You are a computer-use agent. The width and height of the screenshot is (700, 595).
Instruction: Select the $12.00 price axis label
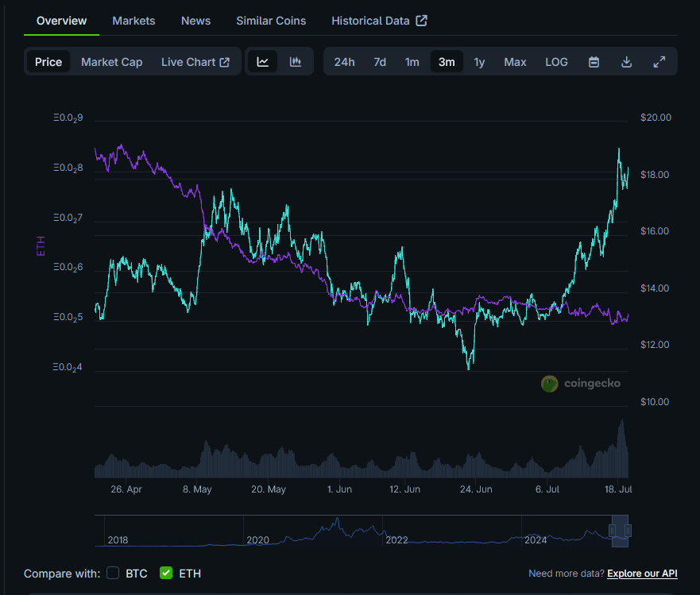655,345
